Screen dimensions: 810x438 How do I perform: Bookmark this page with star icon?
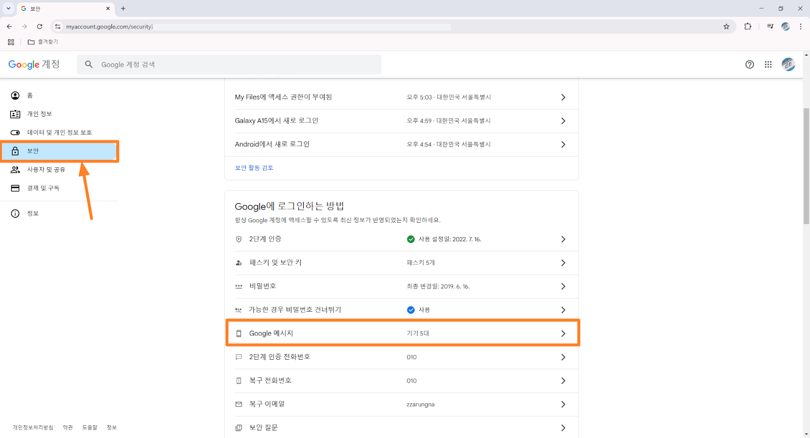pos(726,26)
